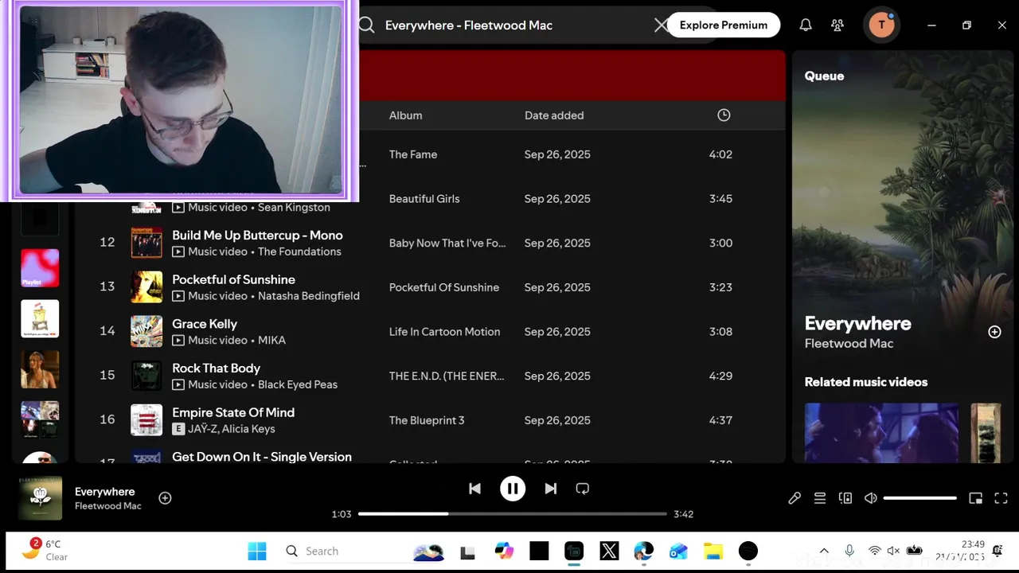Open The Fame album
Screen dimensions: 1019x573
pos(412,154)
